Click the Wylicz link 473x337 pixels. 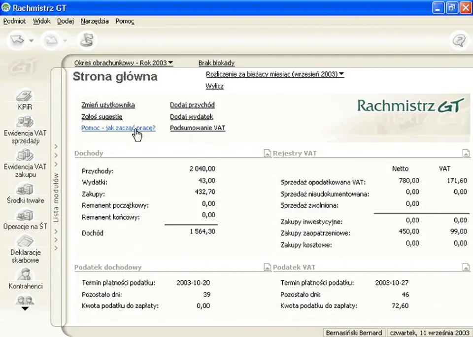[214, 86]
